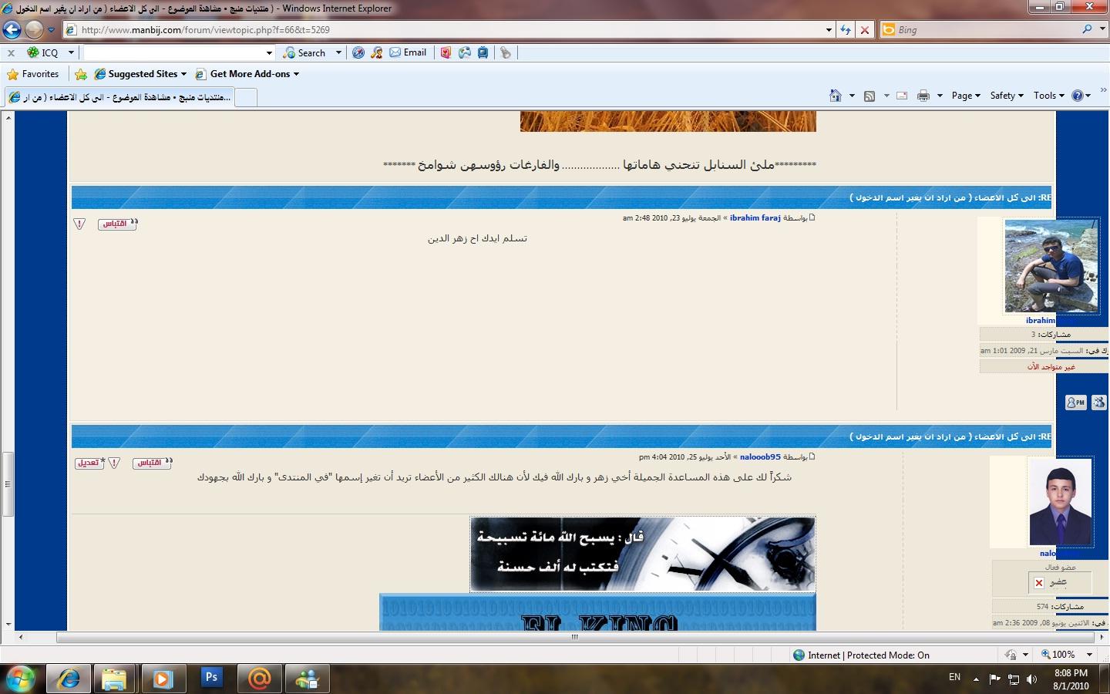Click the Email button in ICQ toolbar
1110x694 pixels.
408,52
